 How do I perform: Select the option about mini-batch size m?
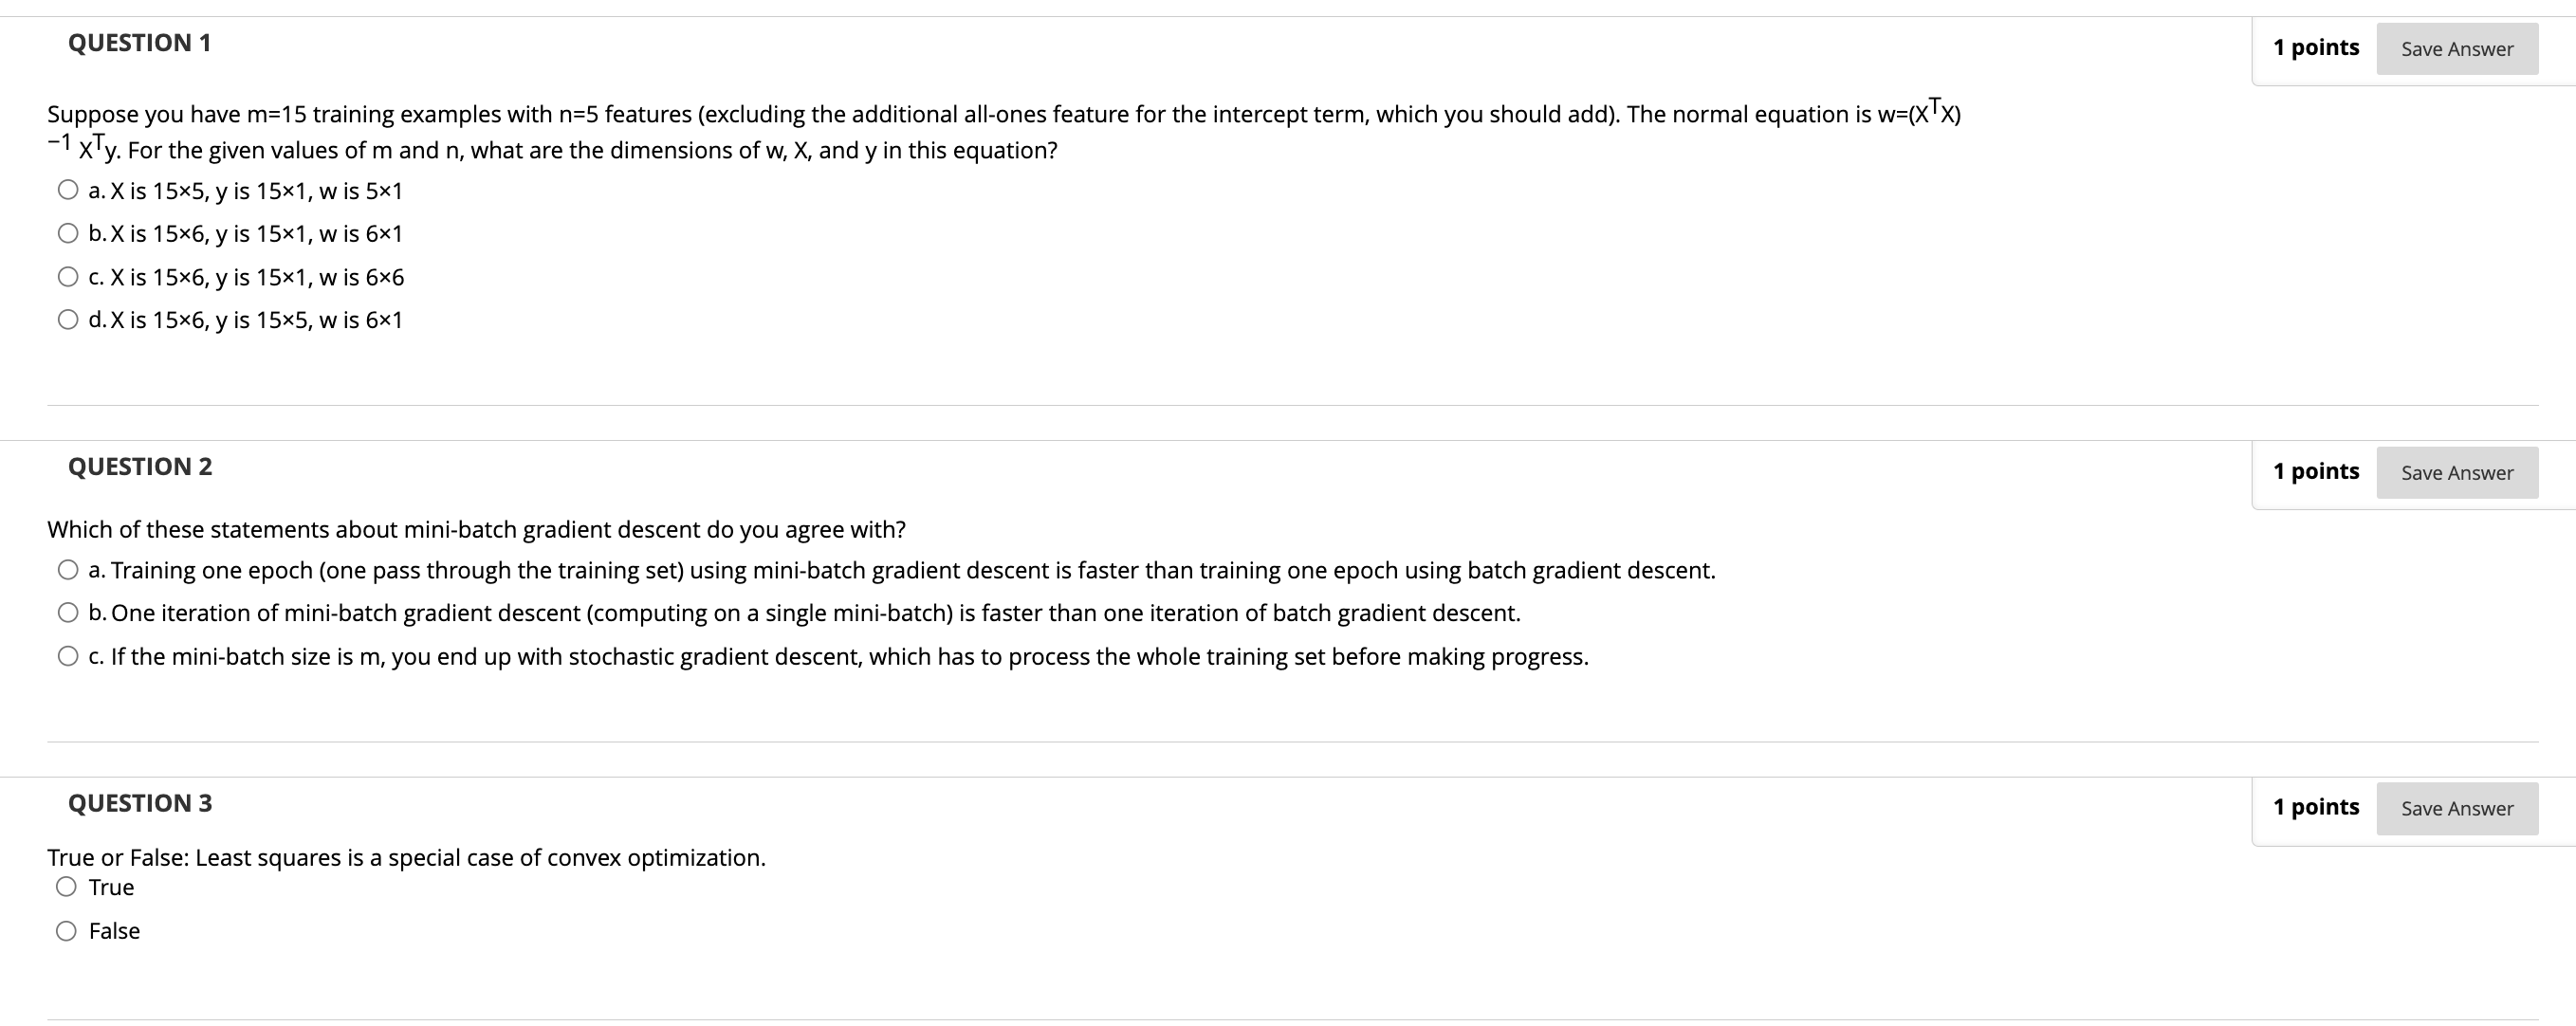[67, 654]
